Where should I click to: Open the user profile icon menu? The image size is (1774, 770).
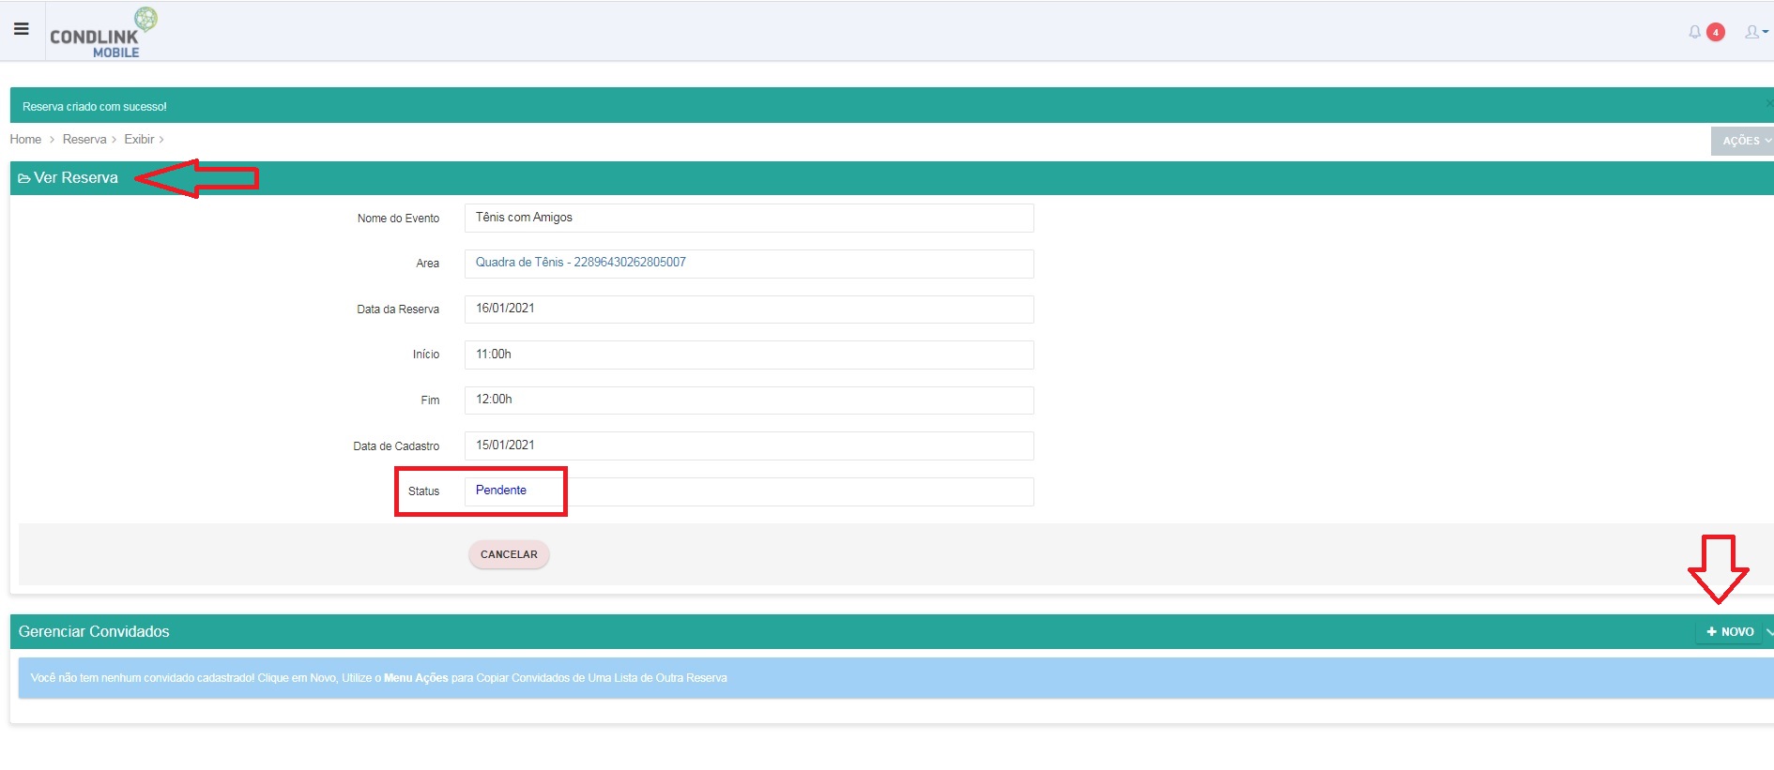(x=1756, y=32)
